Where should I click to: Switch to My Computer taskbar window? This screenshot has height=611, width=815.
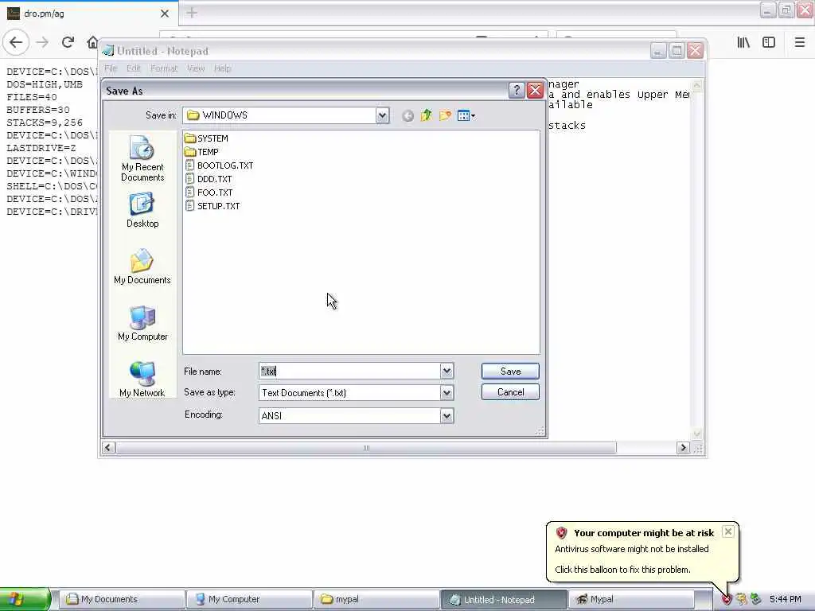(x=249, y=599)
